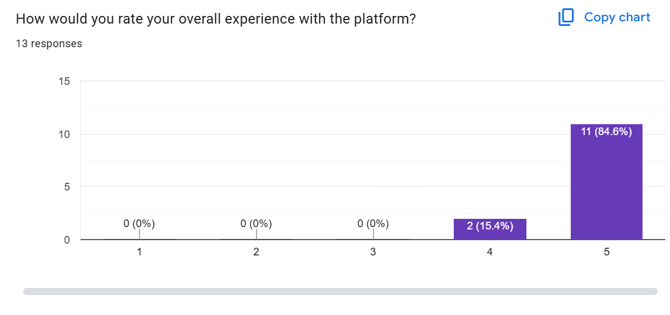Click the horizontal gray scrollbar below chart

coord(340,291)
